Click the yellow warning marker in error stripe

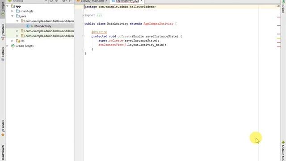pyautogui.click(x=279, y=38)
